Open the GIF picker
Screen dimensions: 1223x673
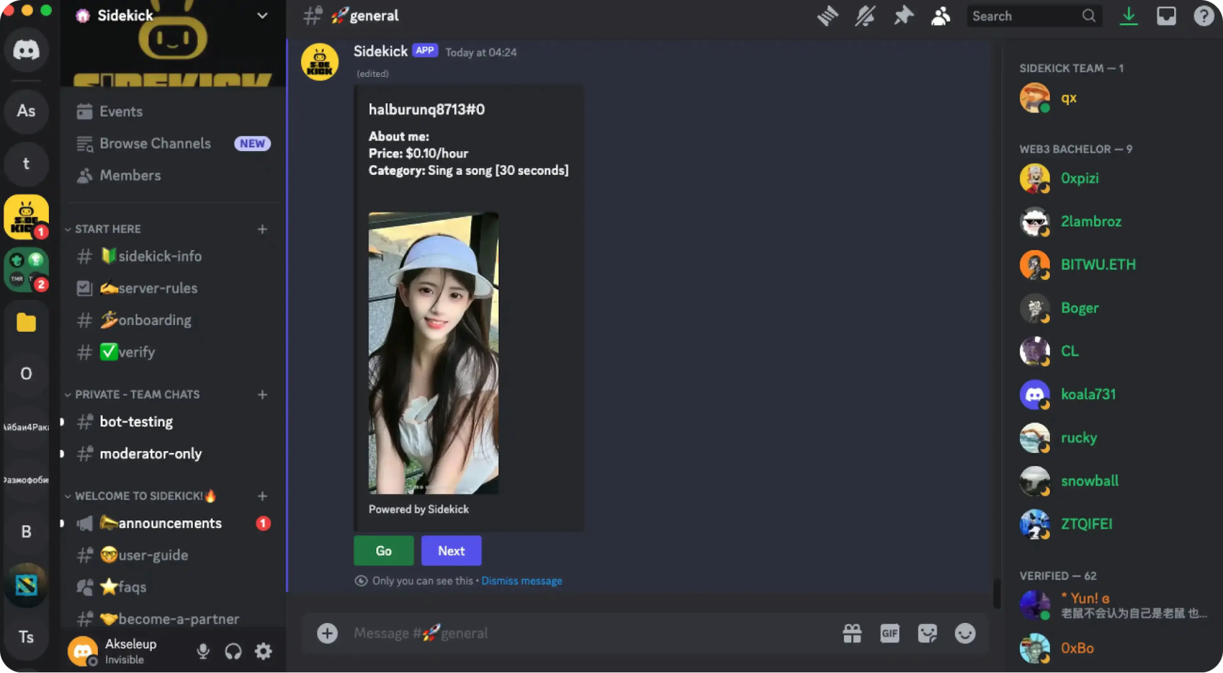point(890,633)
